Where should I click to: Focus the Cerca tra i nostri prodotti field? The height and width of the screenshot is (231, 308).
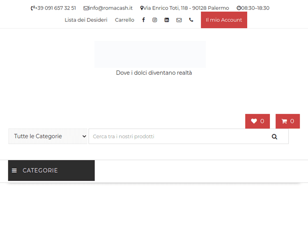[x=177, y=137]
